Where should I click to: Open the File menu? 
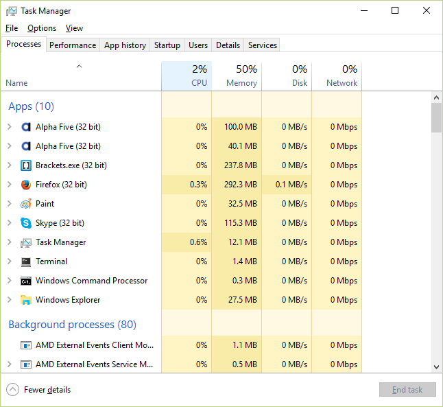[x=12, y=28]
